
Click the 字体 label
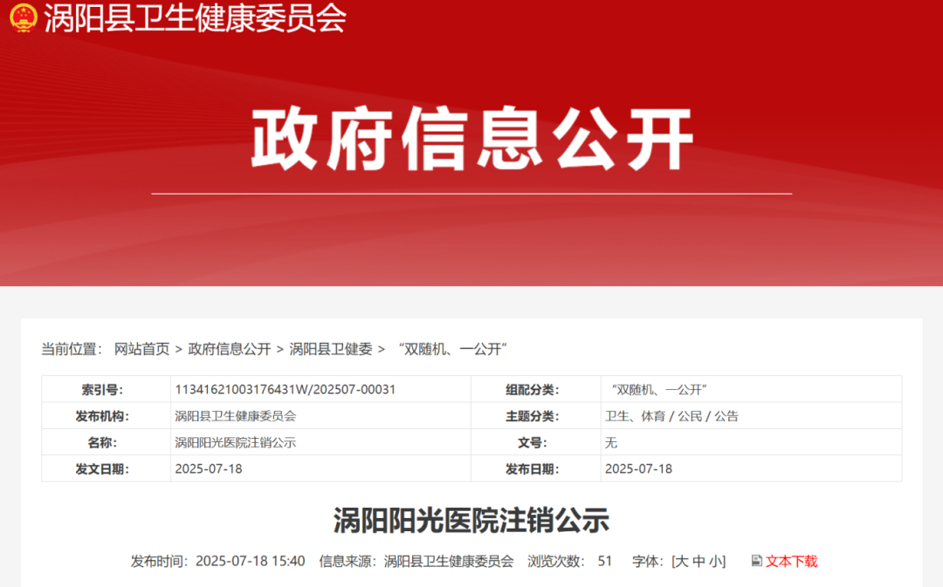(649, 561)
